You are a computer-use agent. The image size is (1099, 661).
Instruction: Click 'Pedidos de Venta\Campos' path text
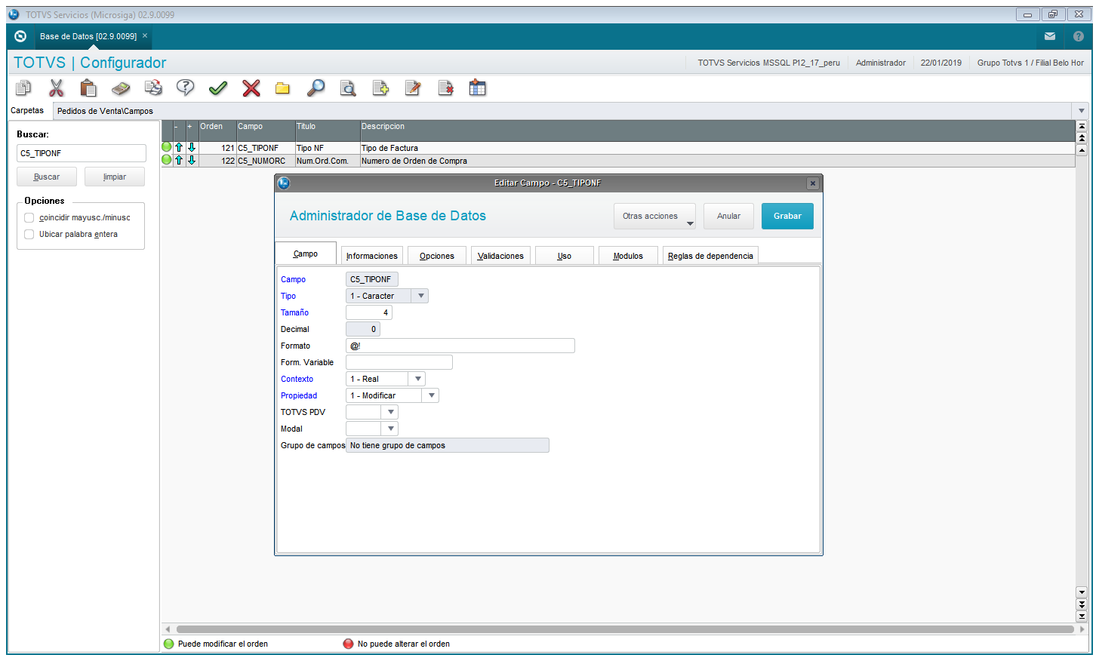105,111
